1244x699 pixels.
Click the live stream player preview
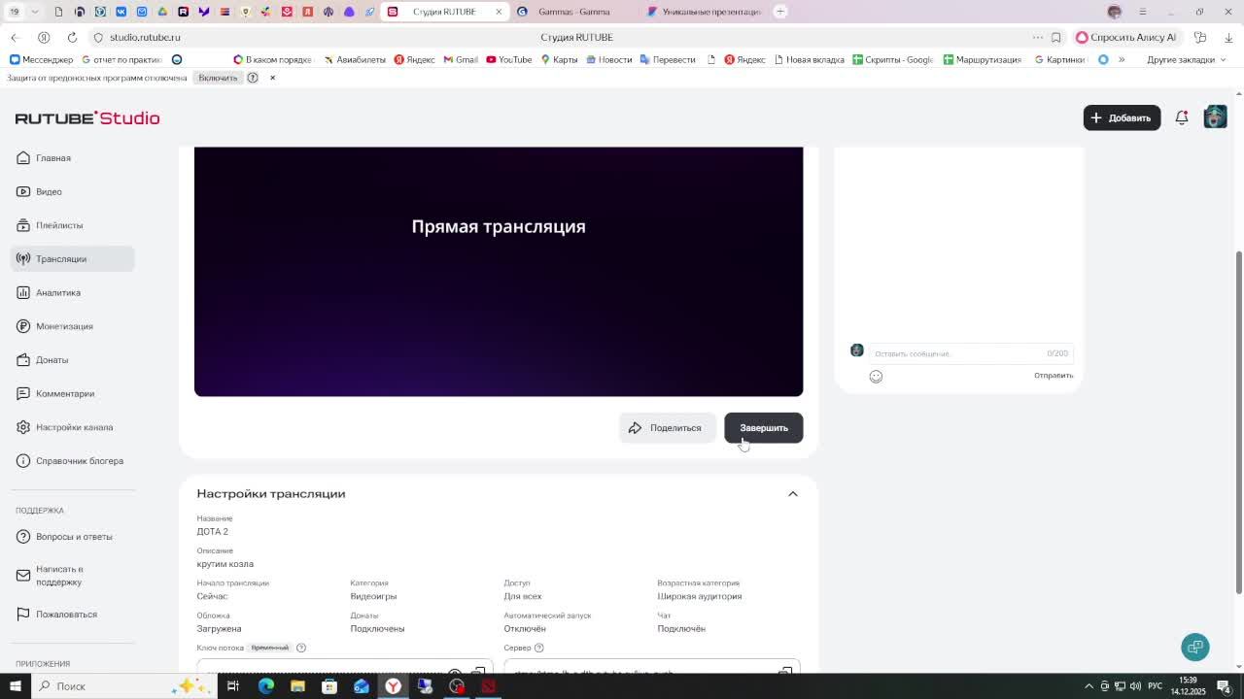(499, 272)
